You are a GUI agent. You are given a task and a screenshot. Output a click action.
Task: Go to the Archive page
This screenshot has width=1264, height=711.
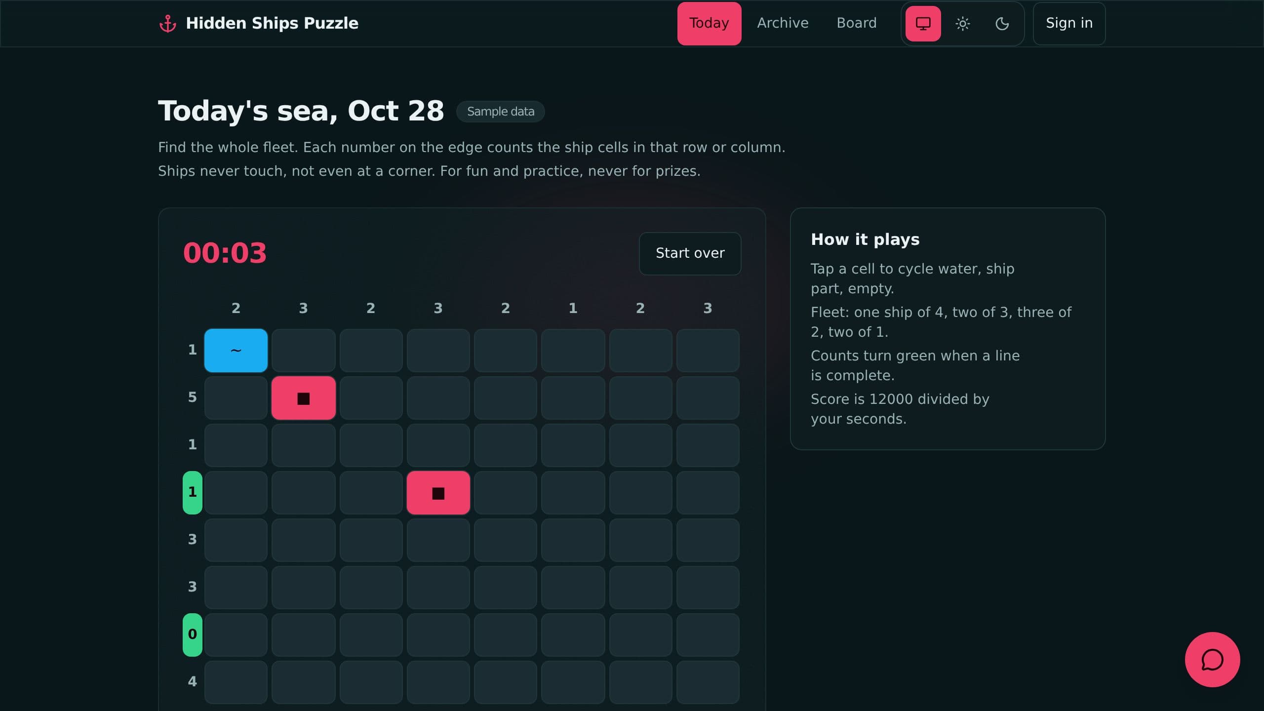pyautogui.click(x=783, y=23)
